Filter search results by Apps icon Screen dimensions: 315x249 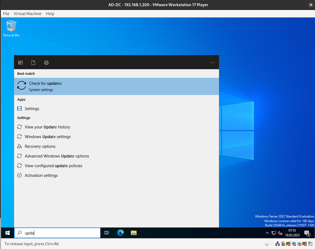tap(20, 63)
